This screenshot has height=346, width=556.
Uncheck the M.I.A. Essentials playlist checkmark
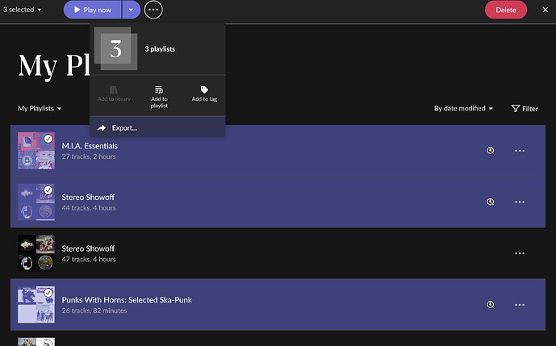point(48,140)
